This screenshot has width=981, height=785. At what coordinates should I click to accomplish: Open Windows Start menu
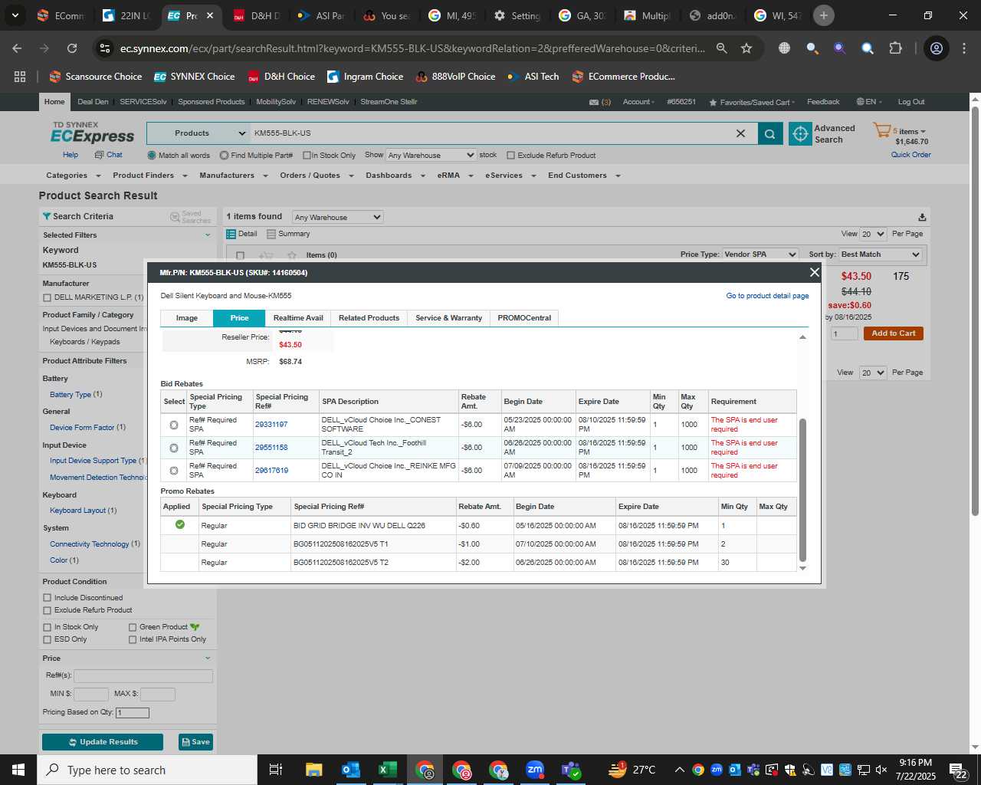(x=18, y=770)
